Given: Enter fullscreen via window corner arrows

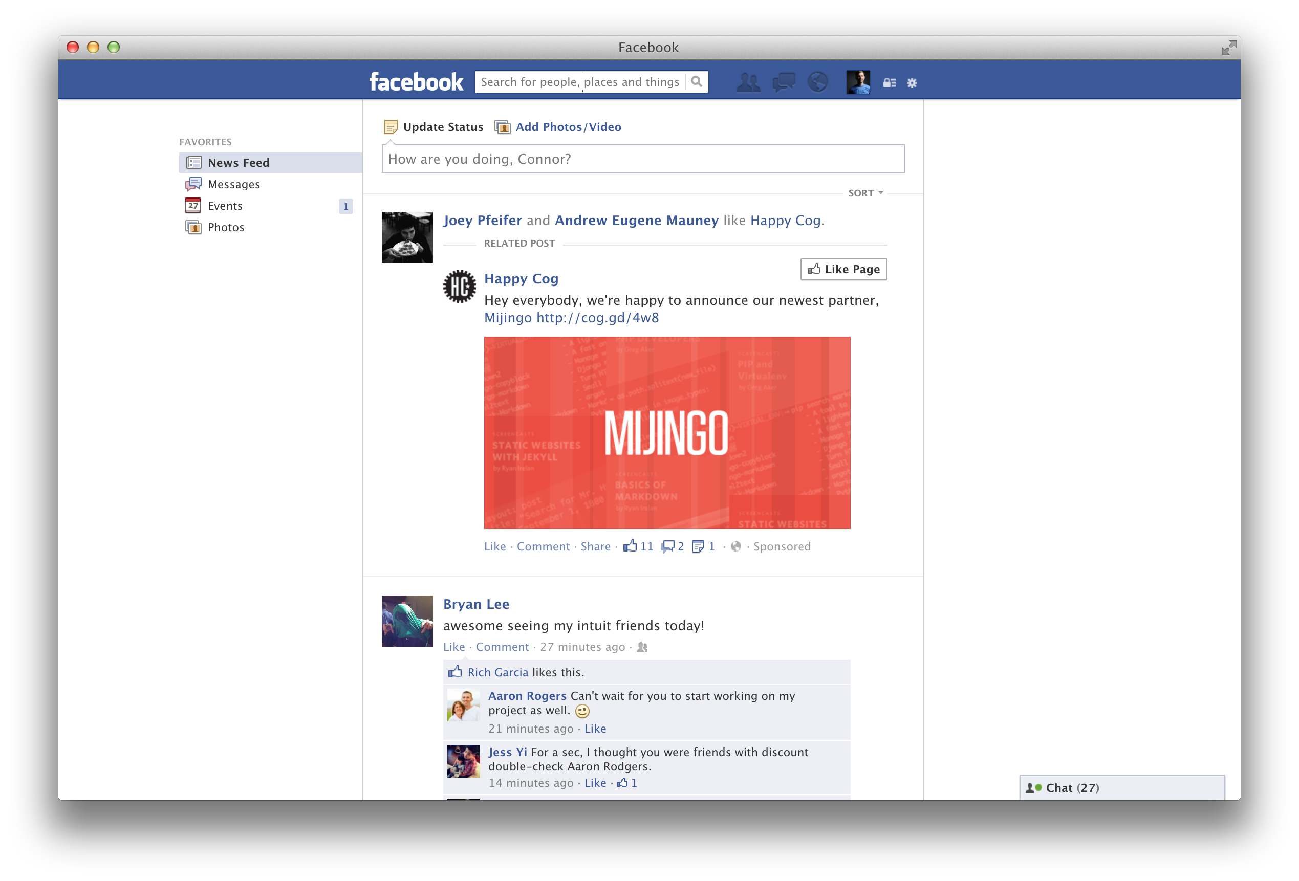Looking at the screenshot, I should [1228, 48].
